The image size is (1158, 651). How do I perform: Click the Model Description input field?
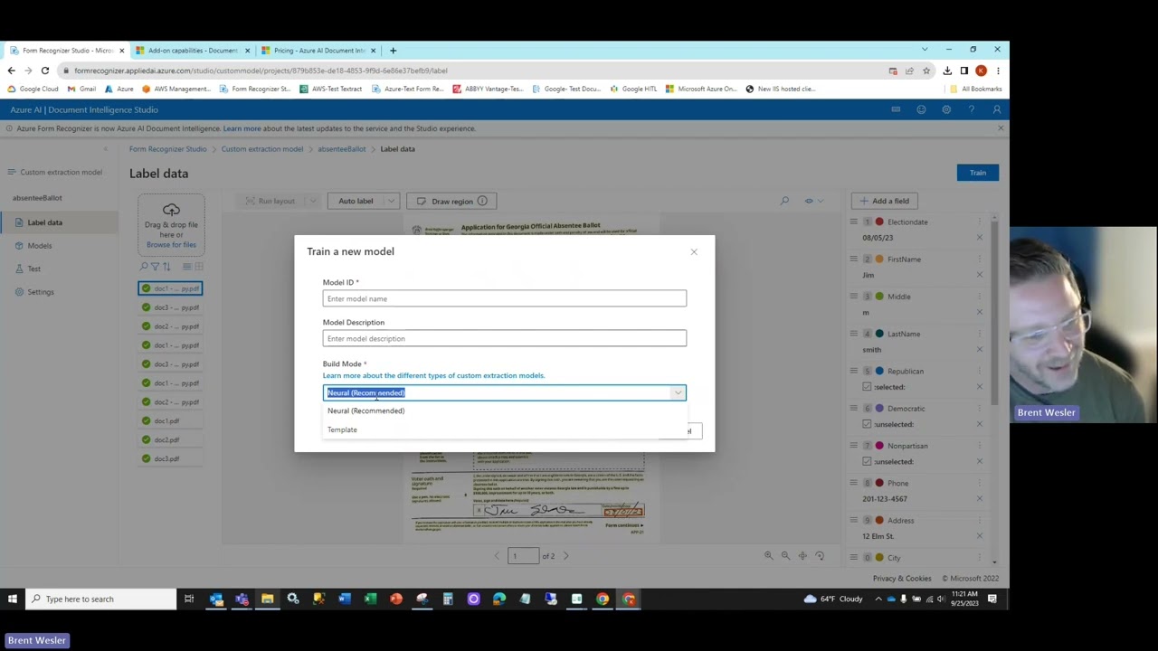(x=504, y=338)
